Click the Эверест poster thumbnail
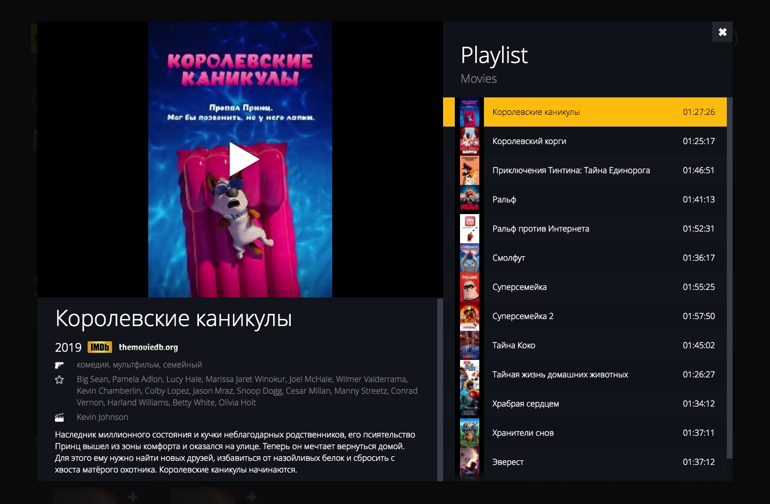The height and width of the screenshot is (504, 770). (469, 462)
